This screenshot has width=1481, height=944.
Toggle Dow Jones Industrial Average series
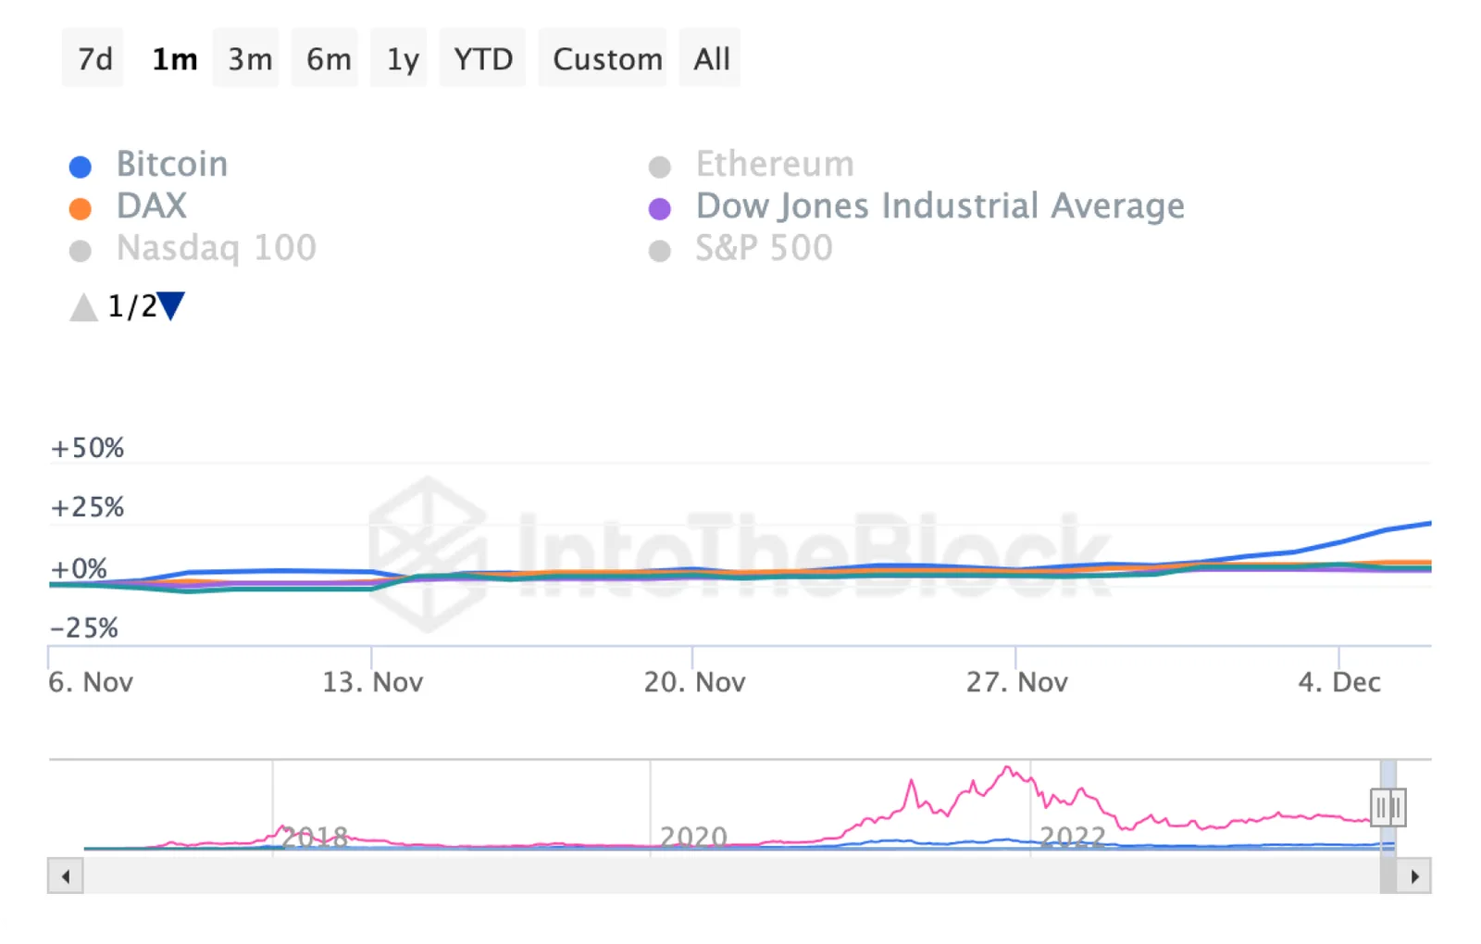coord(916,206)
